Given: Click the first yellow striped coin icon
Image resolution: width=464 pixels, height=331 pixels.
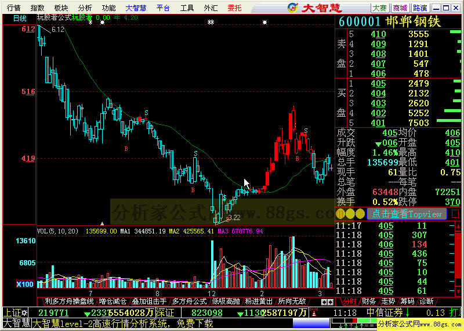Looking at the screenshot, I should pyautogui.click(x=340, y=214).
